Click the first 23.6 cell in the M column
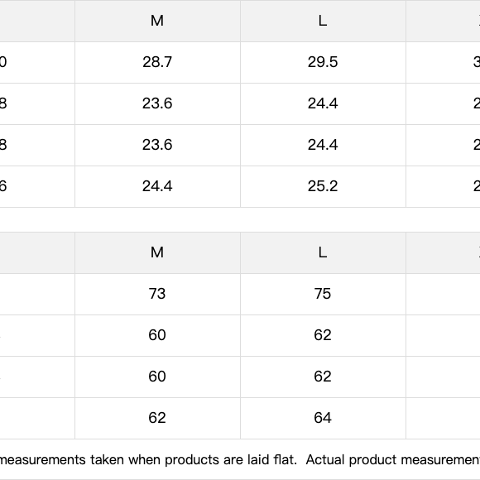The image size is (480, 480). click(x=157, y=103)
